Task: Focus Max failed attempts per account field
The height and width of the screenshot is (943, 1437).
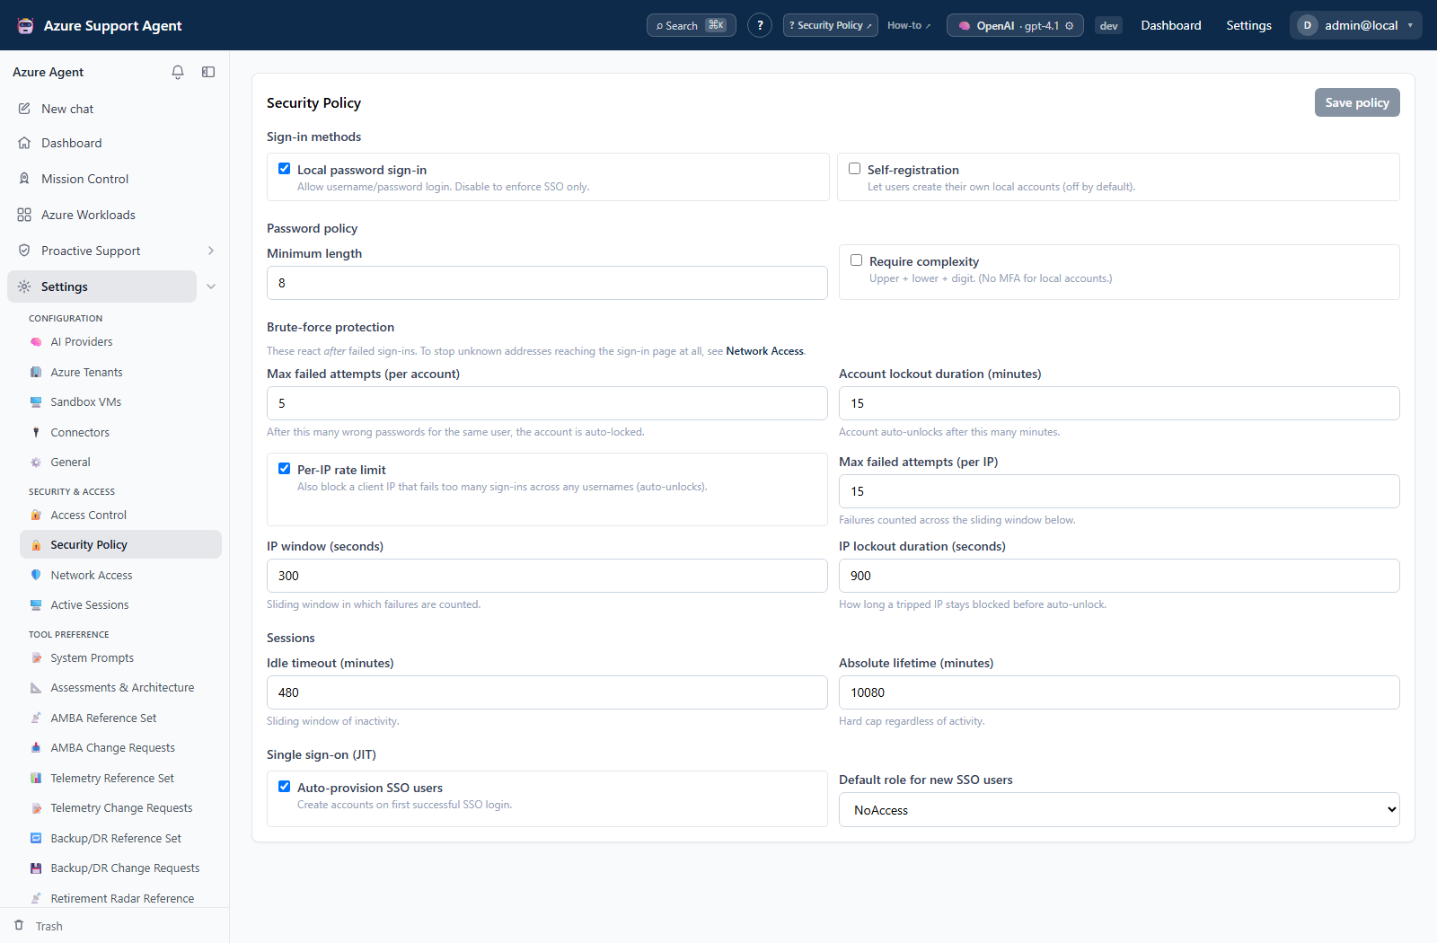Action: [547, 403]
